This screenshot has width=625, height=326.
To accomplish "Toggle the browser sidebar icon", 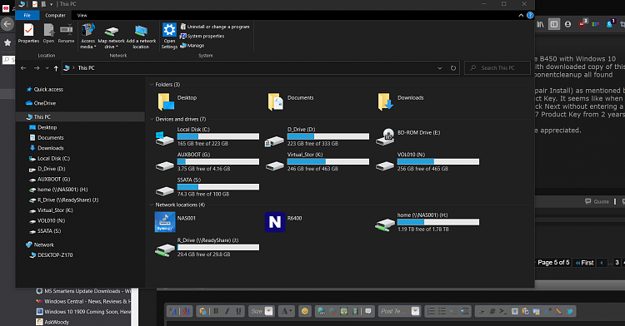I will pos(554,24).
